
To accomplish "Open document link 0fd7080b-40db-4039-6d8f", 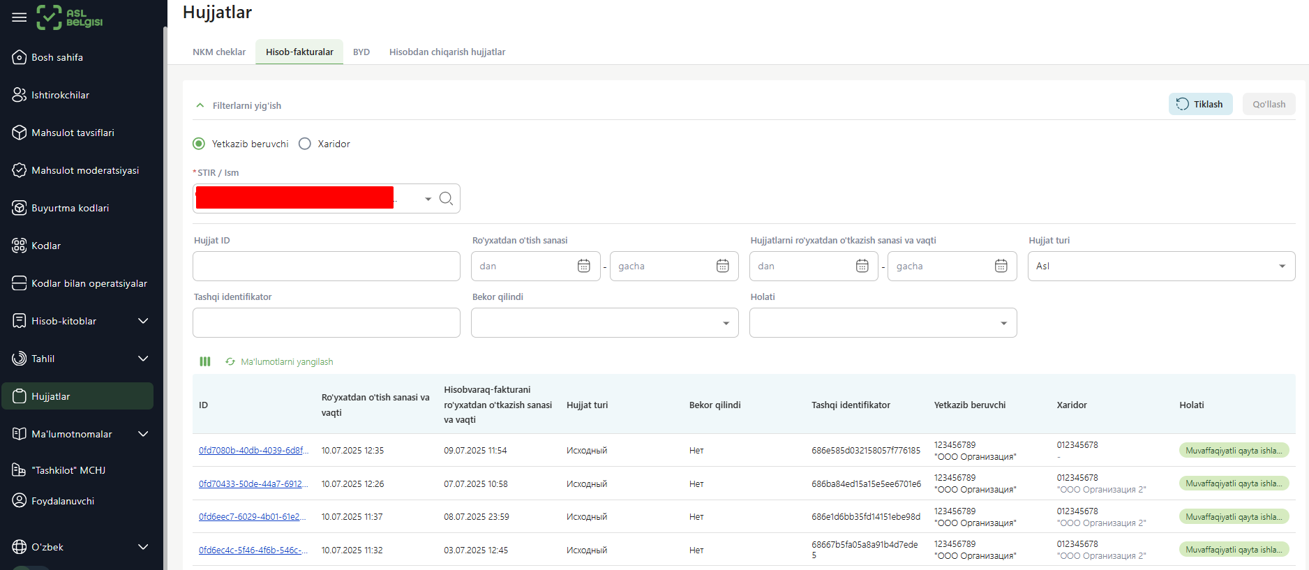I will [253, 451].
